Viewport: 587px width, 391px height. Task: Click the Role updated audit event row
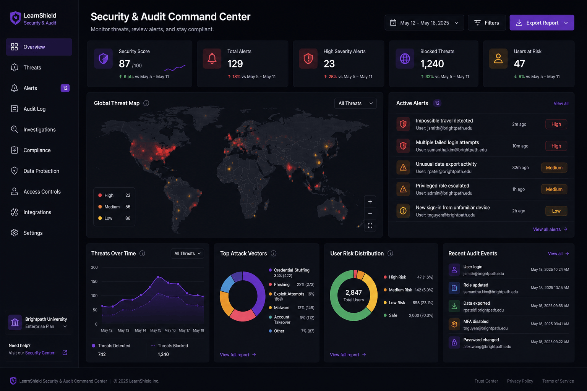(509, 288)
